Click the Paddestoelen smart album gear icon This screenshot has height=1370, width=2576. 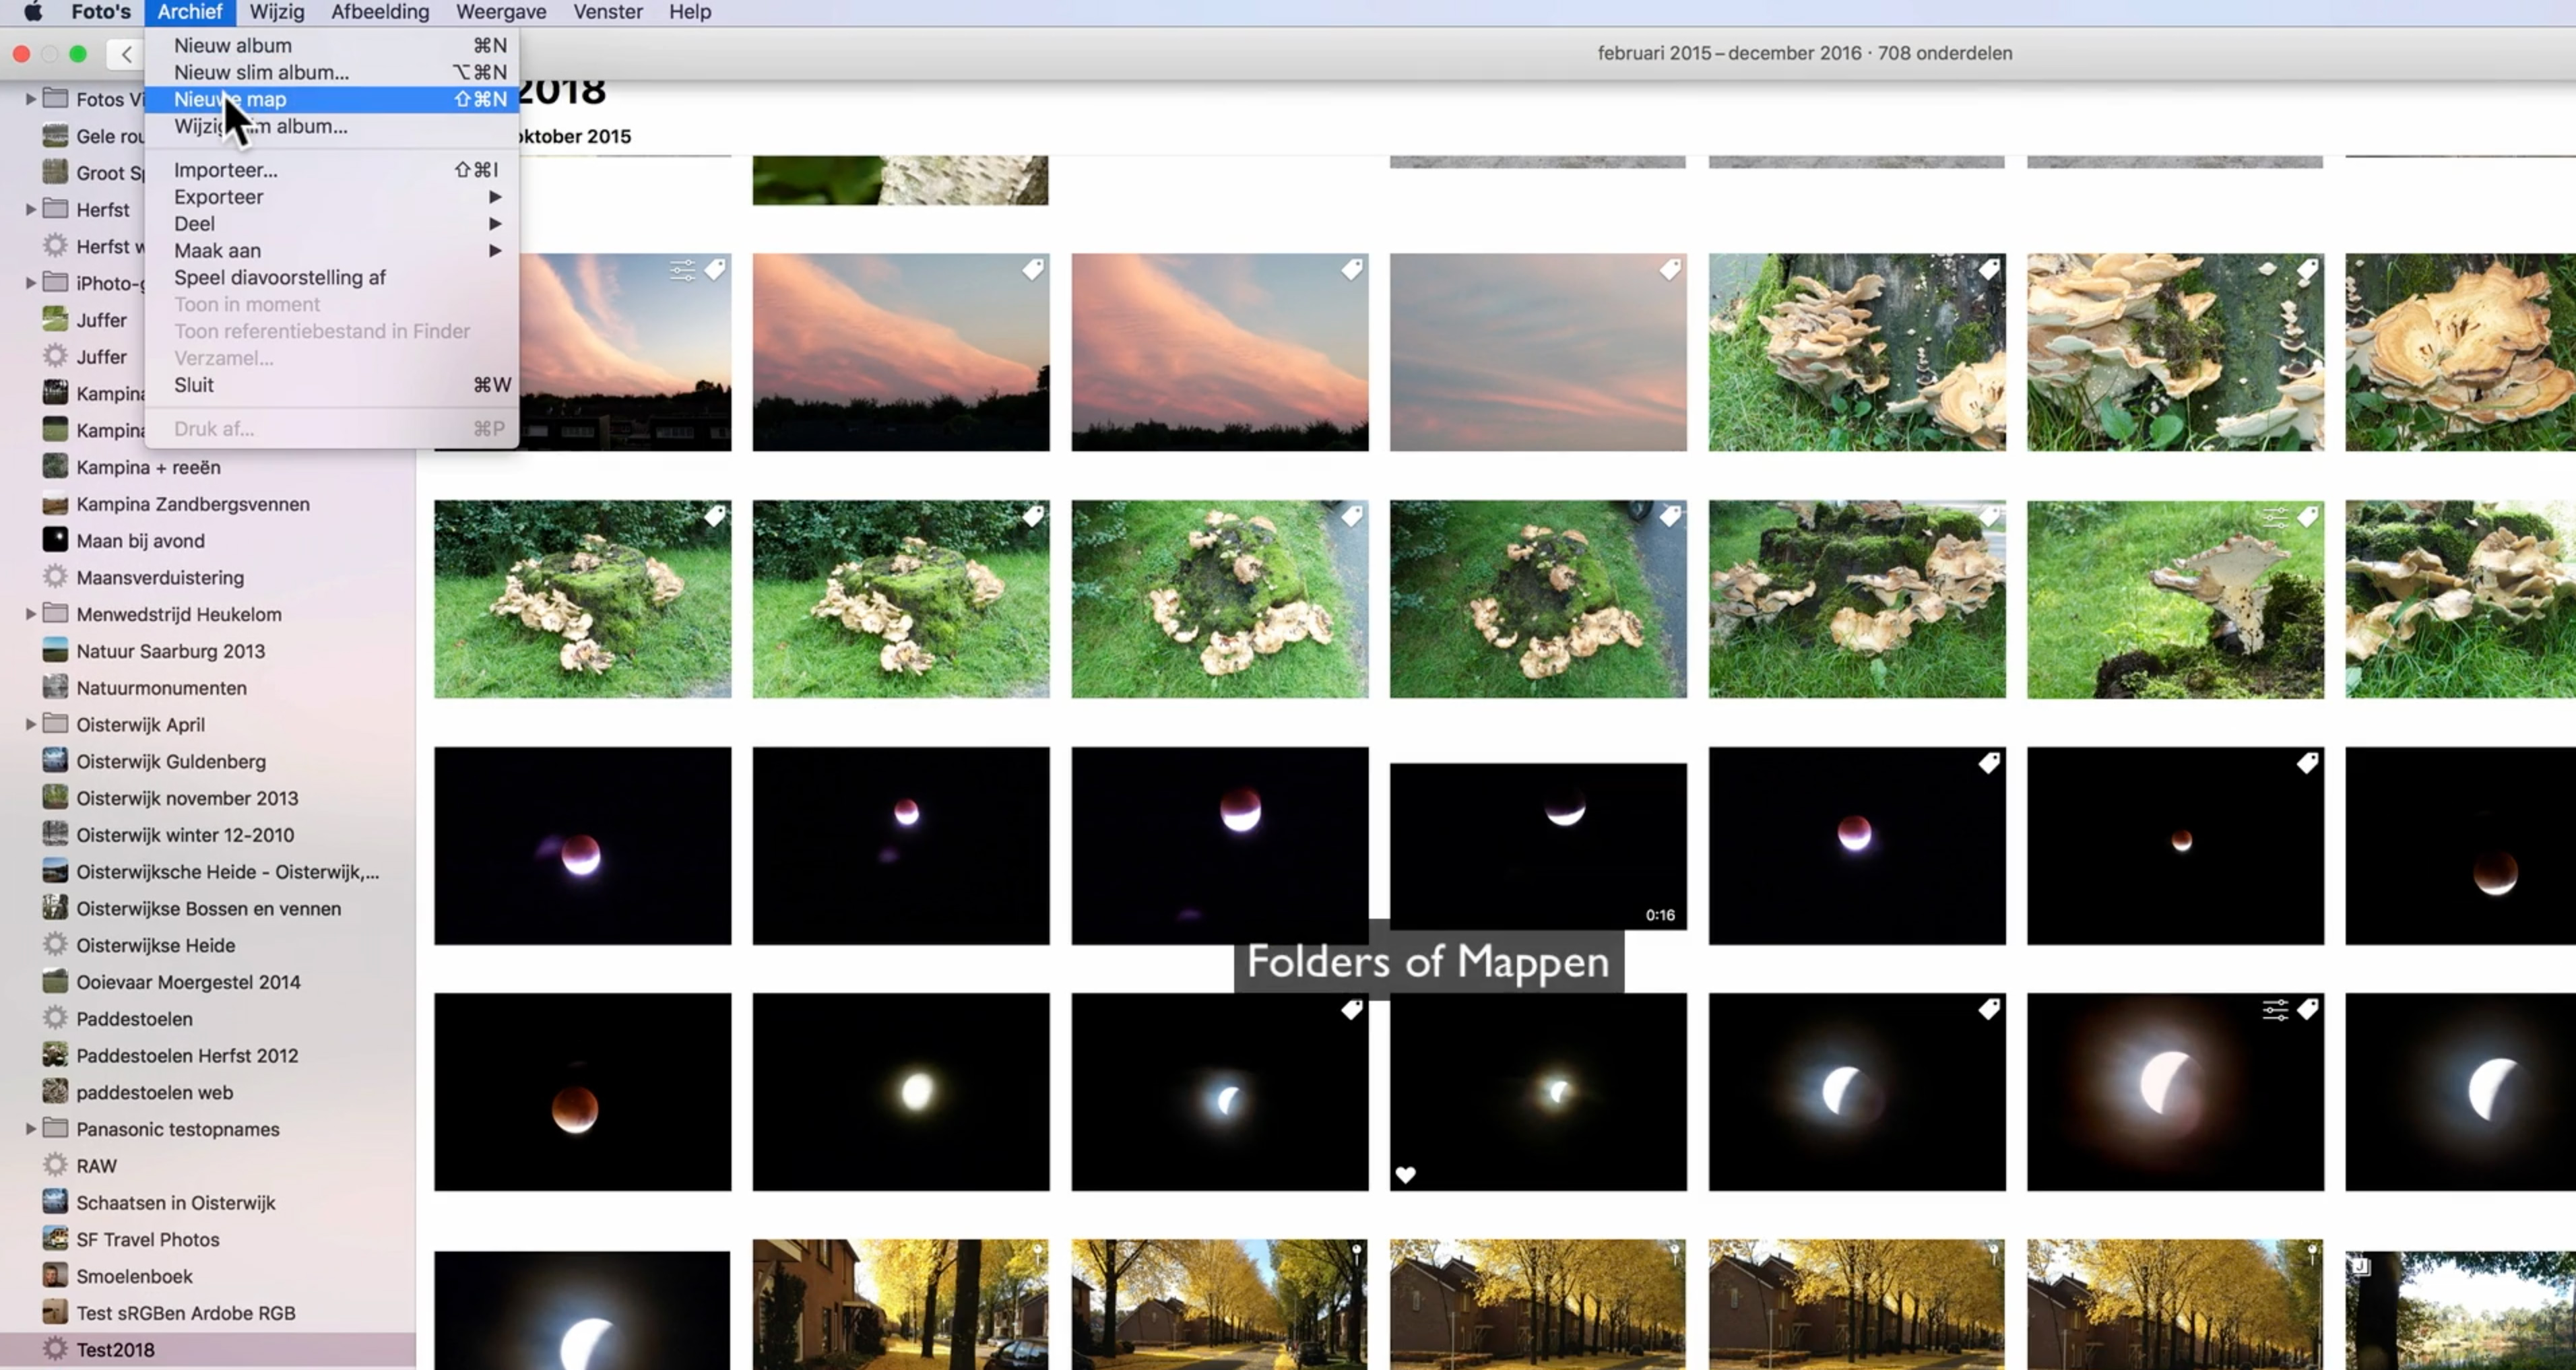tap(55, 1018)
